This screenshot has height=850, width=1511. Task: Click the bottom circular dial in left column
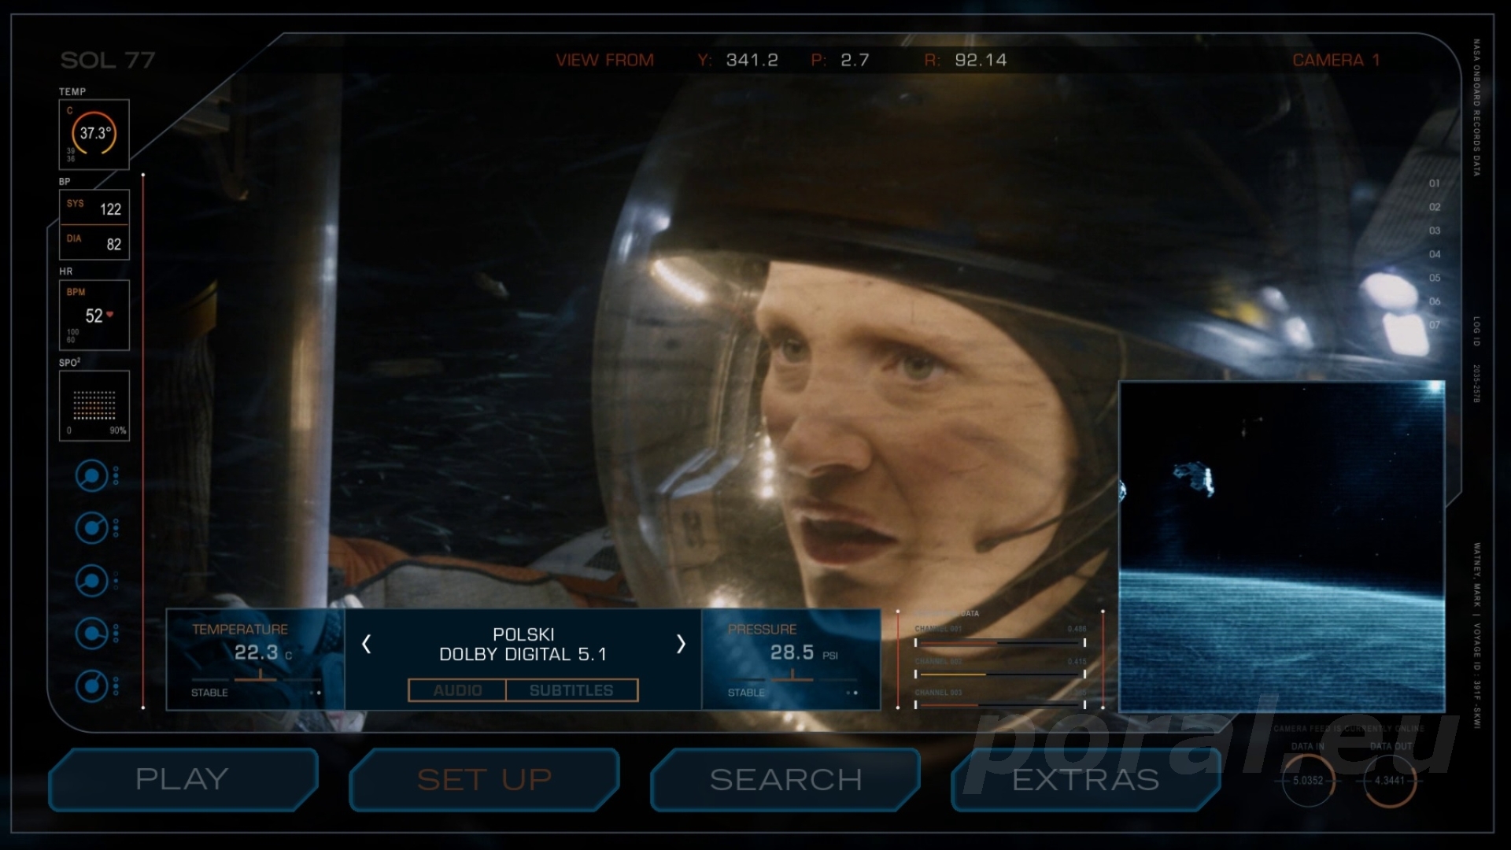tap(92, 686)
